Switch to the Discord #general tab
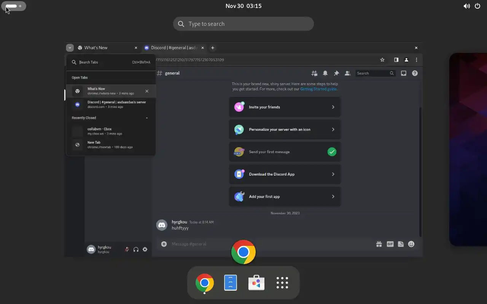487x304 pixels. point(174,47)
